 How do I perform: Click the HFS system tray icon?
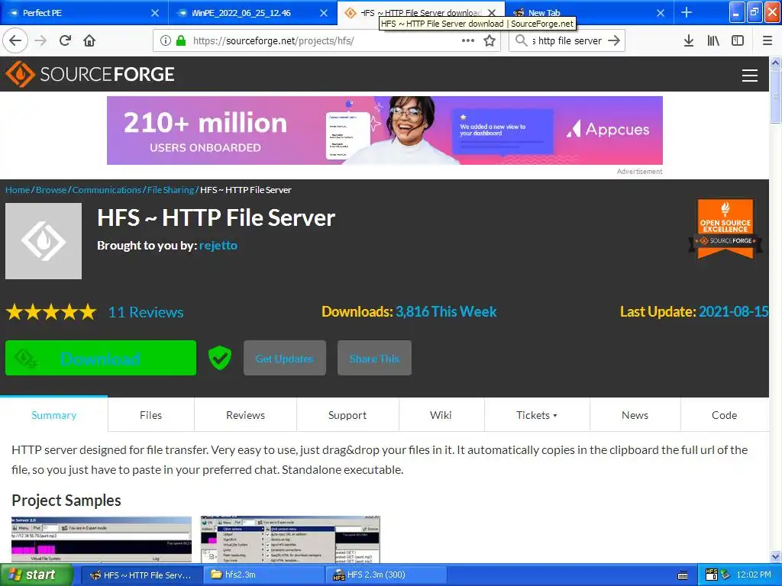(x=711, y=575)
